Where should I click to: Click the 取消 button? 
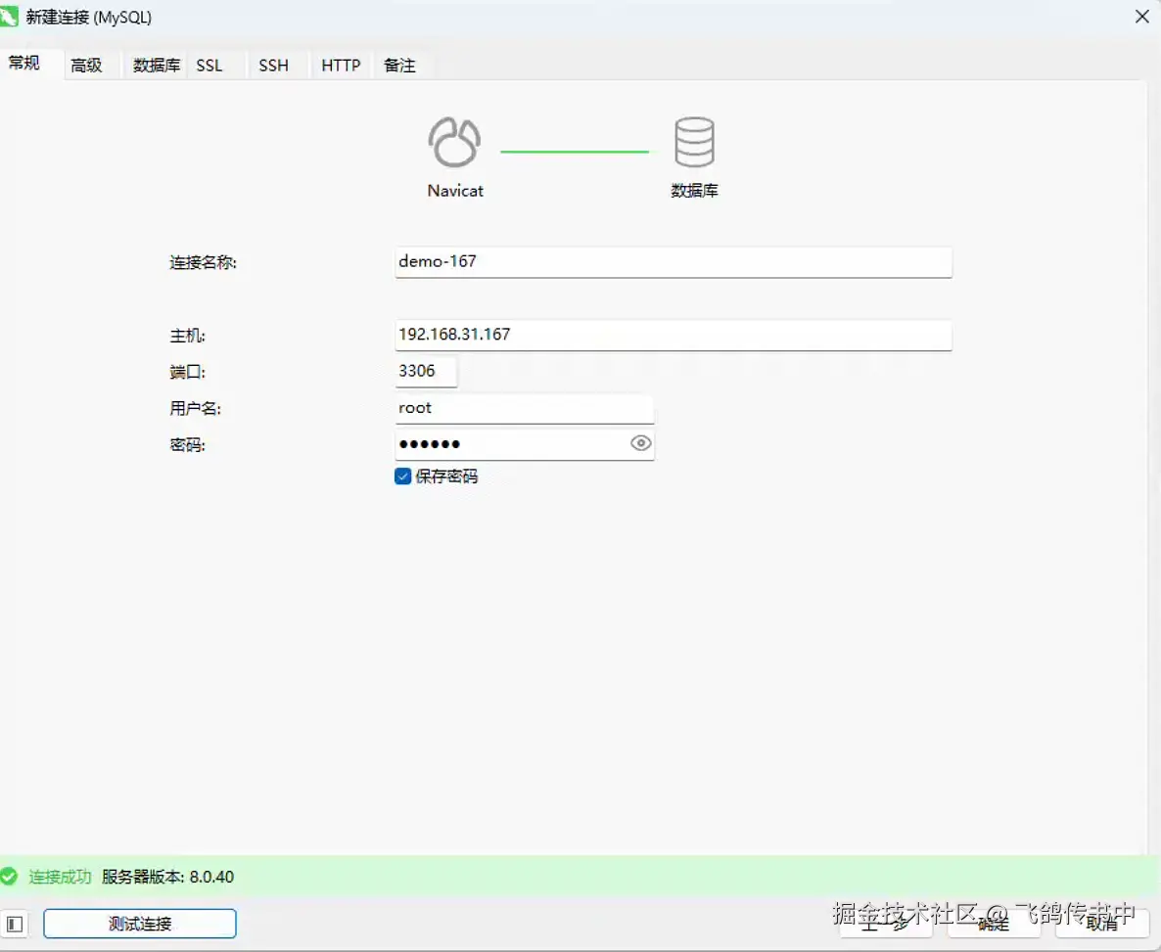tap(1101, 923)
